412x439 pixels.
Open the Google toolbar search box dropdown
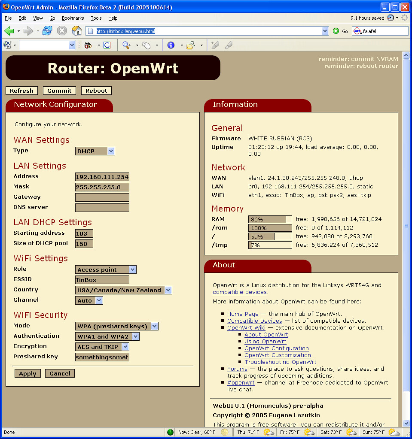[x=72, y=45]
